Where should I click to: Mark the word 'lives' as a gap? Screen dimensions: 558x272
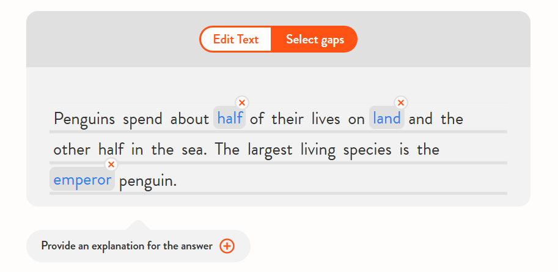point(326,119)
